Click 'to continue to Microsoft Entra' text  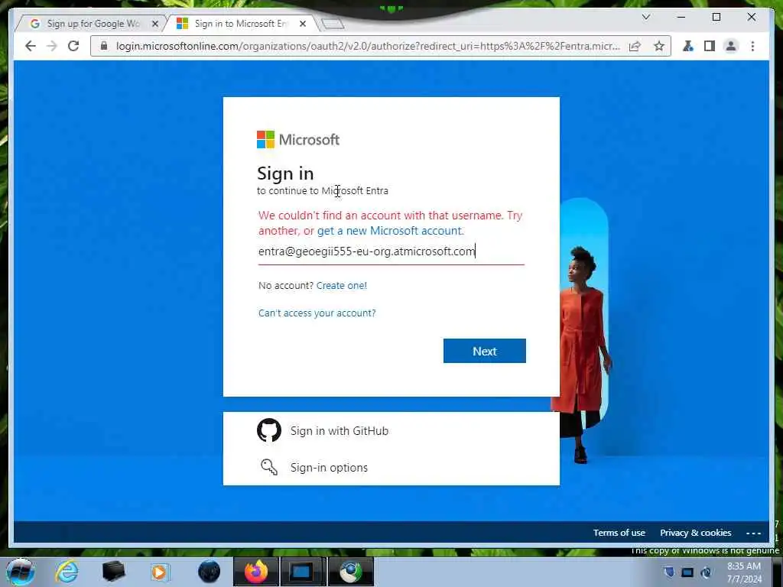[323, 190]
